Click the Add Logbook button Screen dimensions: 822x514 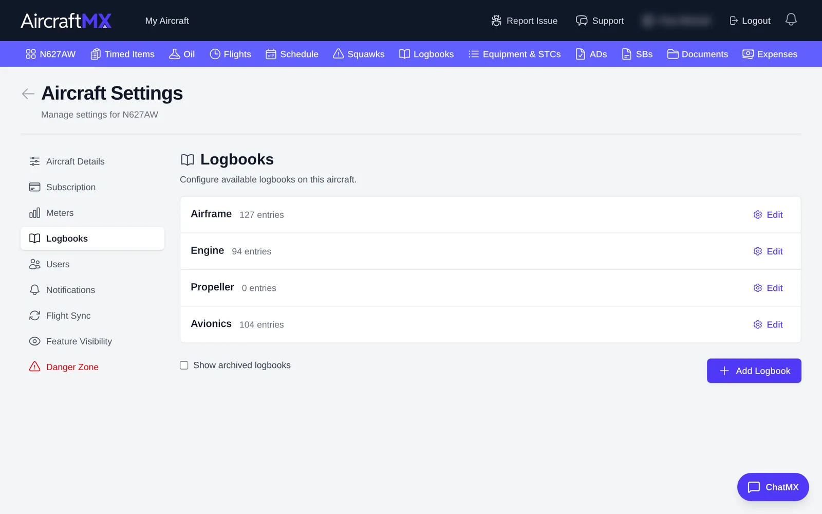pos(754,371)
